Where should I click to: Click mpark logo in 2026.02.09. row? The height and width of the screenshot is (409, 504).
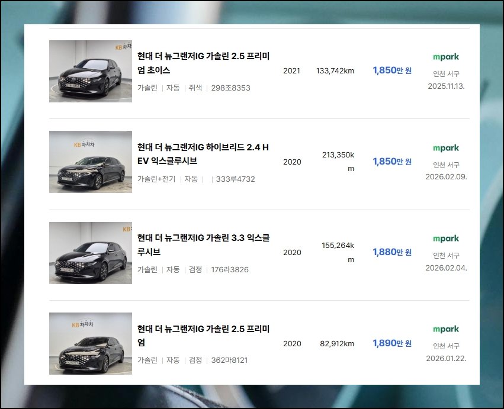pyautogui.click(x=446, y=148)
